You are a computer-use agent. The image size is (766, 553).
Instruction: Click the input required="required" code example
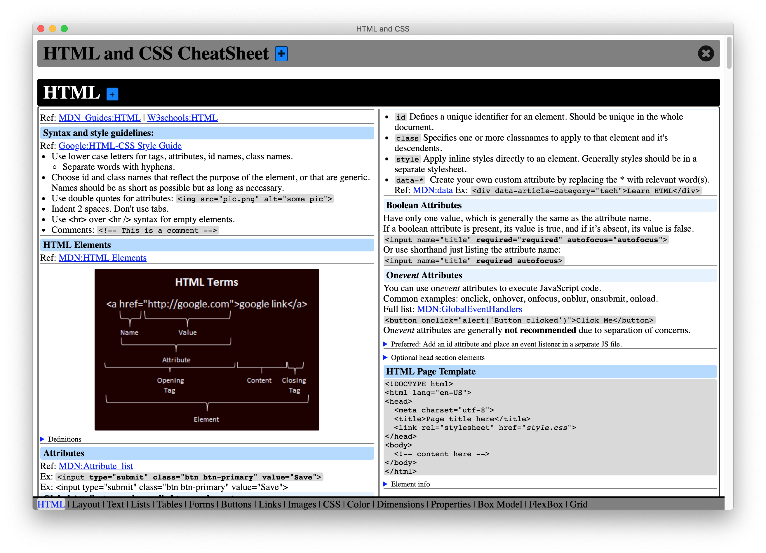pos(526,239)
